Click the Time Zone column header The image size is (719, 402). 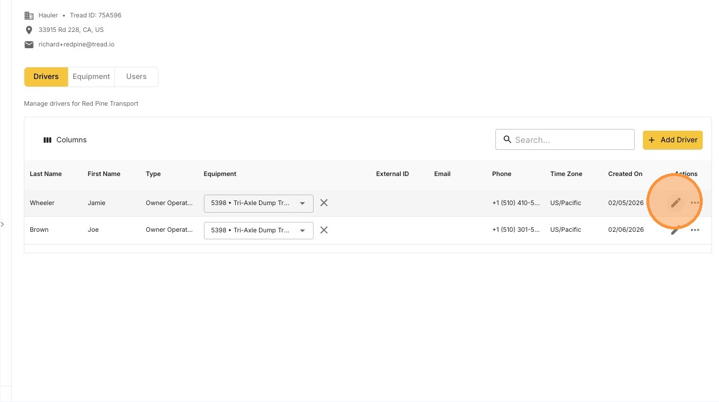point(566,174)
